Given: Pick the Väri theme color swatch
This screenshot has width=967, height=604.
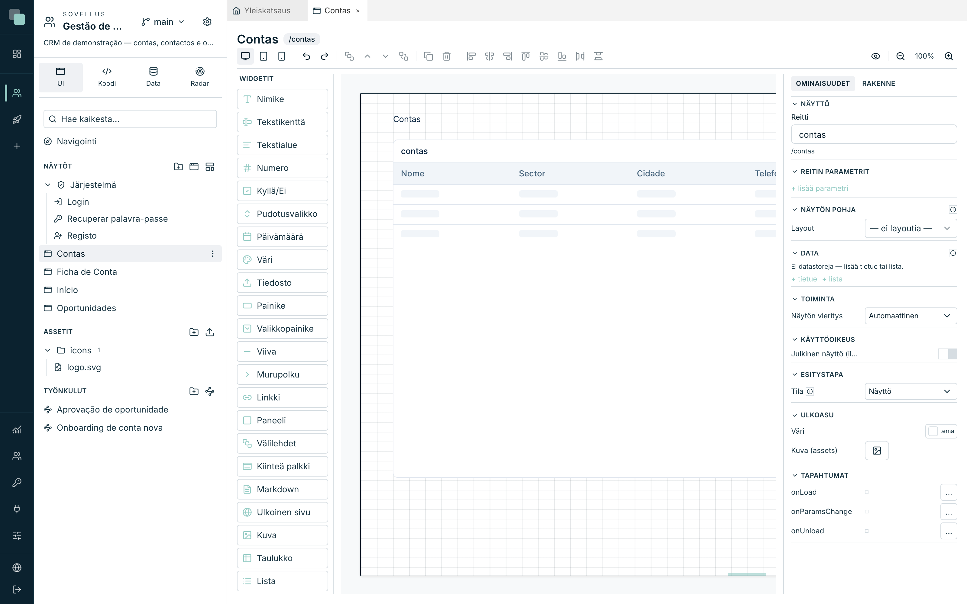Looking at the screenshot, I should [941, 432].
